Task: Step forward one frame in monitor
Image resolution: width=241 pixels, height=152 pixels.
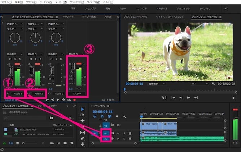Action: pyautogui.click(x=189, y=97)
